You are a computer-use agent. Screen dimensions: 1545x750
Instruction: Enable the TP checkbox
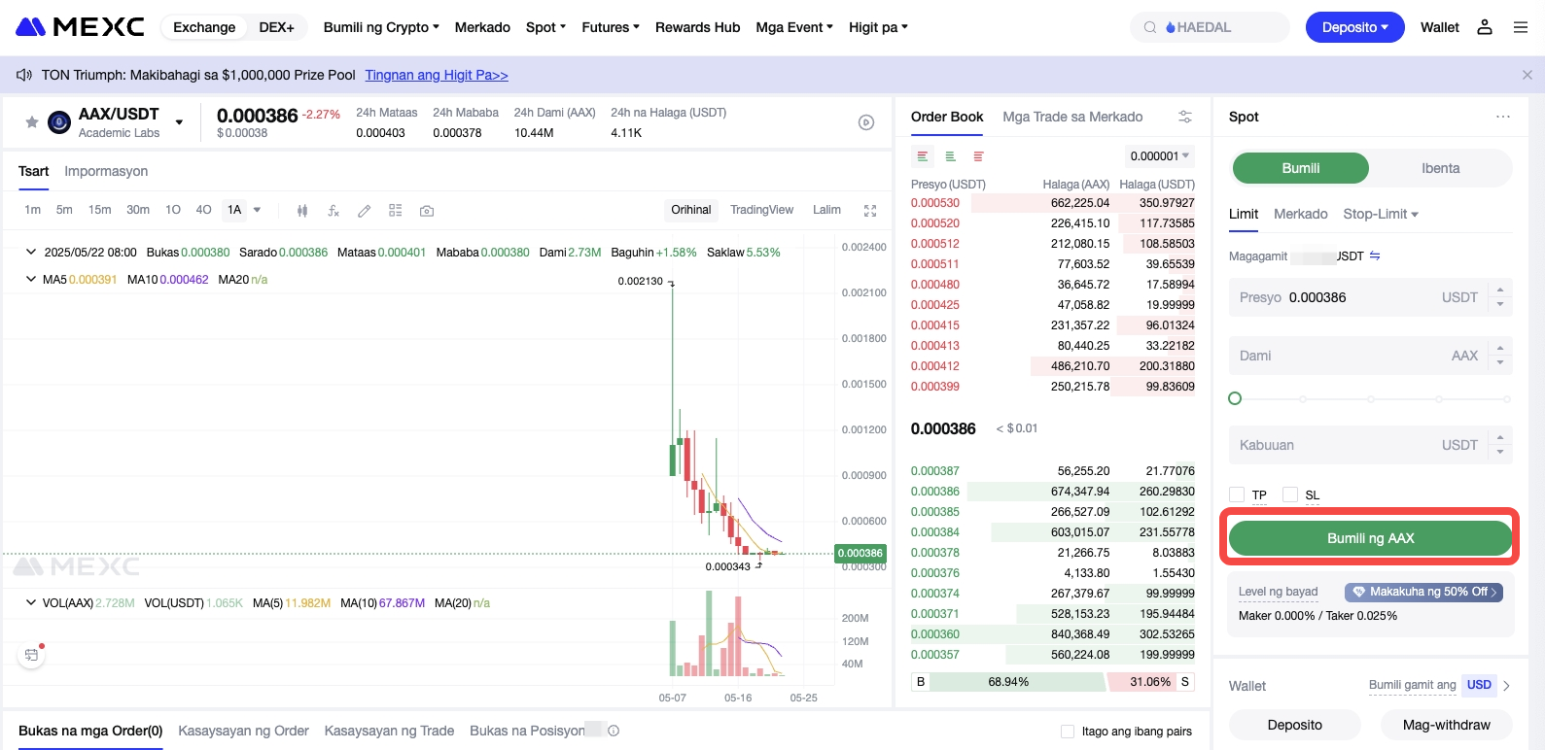1237,494
